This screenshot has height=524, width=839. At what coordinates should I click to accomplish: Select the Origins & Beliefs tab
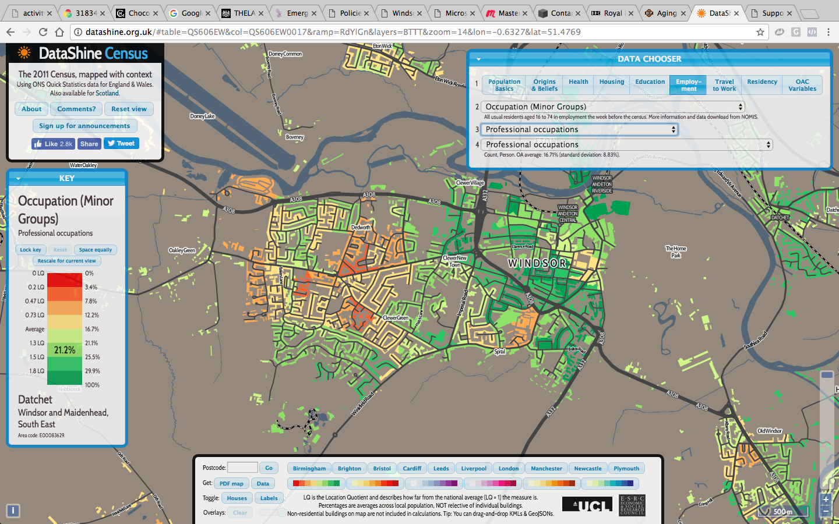pos(544,85)
